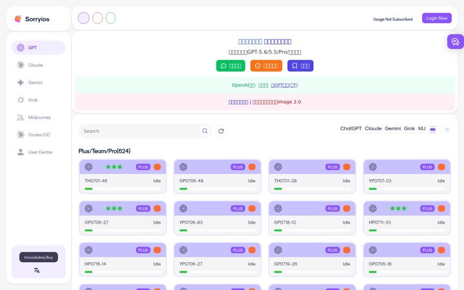Filter by Grok tab
Image resolution: width=464 pixels, height=290 pixels.
click(409, 128)
